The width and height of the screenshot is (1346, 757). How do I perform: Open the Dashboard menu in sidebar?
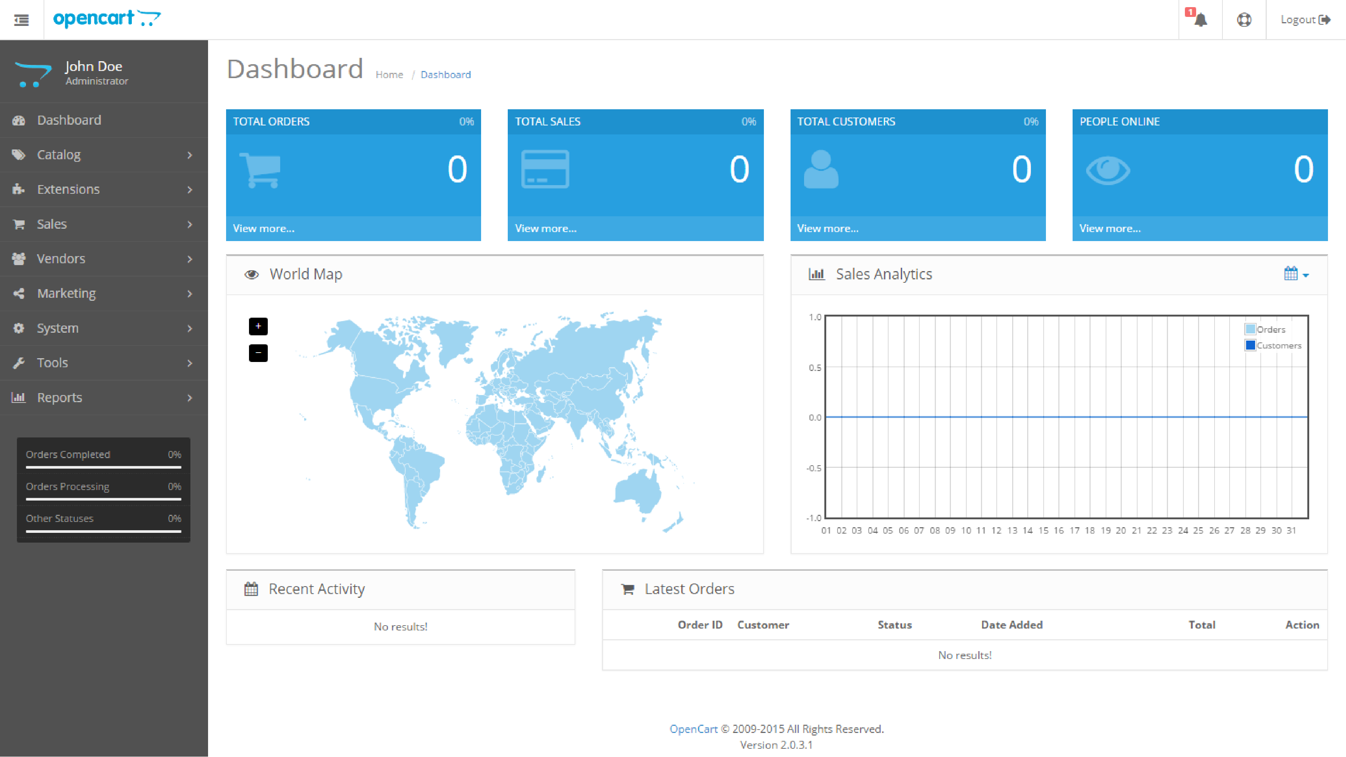click(x=69, y=120)
